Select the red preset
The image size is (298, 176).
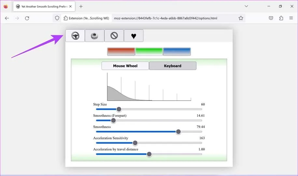pos(121,52)
